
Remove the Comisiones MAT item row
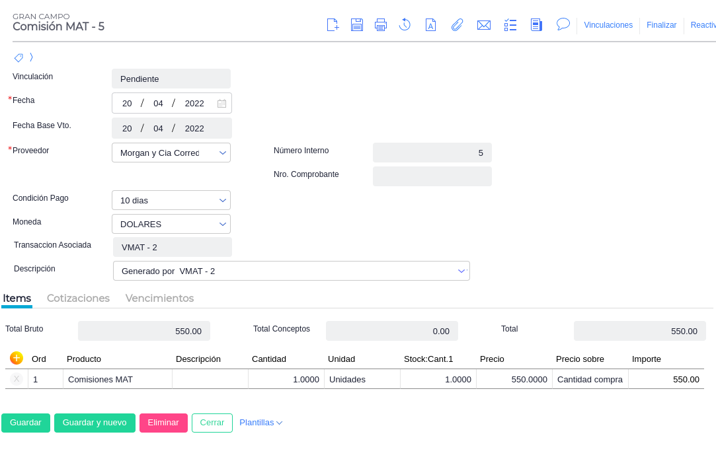click(17, 379)
